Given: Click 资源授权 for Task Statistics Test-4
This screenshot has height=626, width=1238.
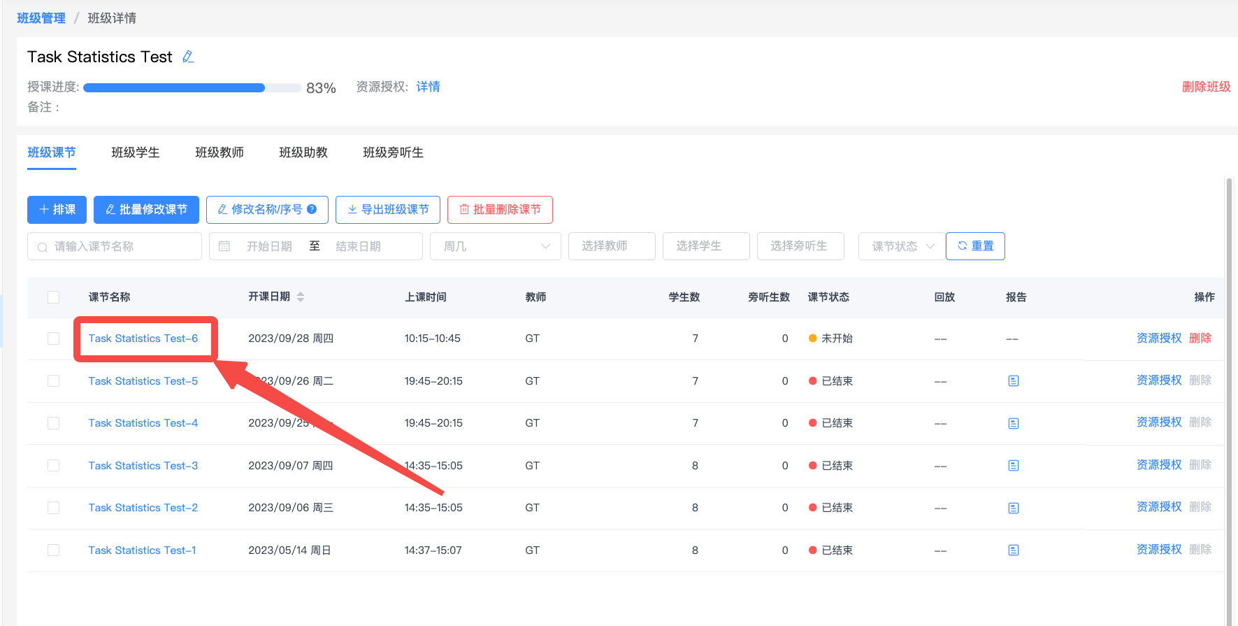Looking at the screenshot, I should [x=1159, y=422].
